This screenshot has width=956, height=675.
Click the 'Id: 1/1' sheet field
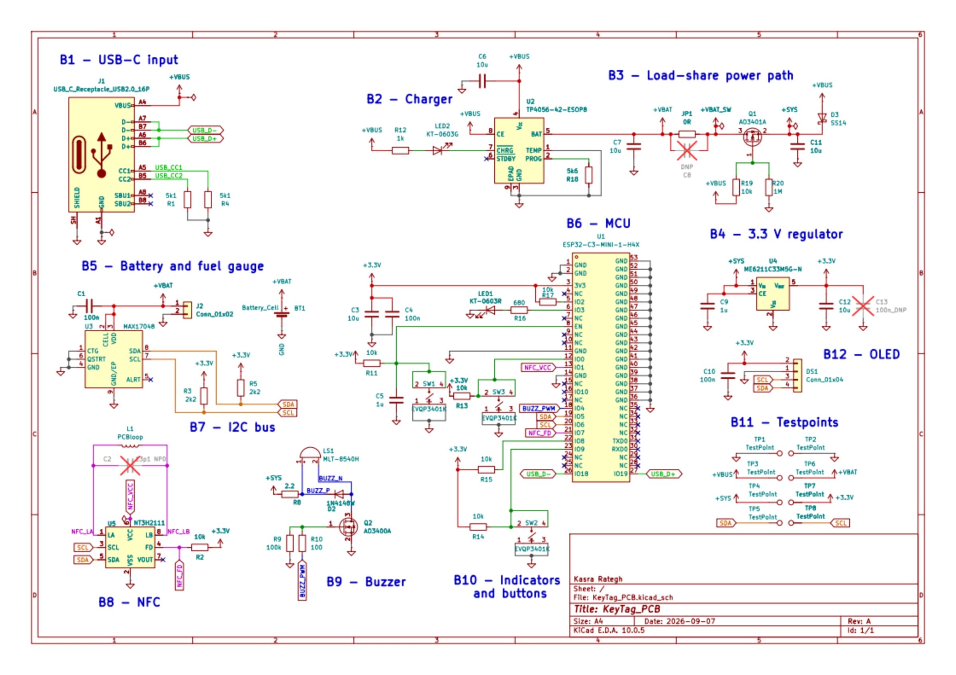point(861,630)
